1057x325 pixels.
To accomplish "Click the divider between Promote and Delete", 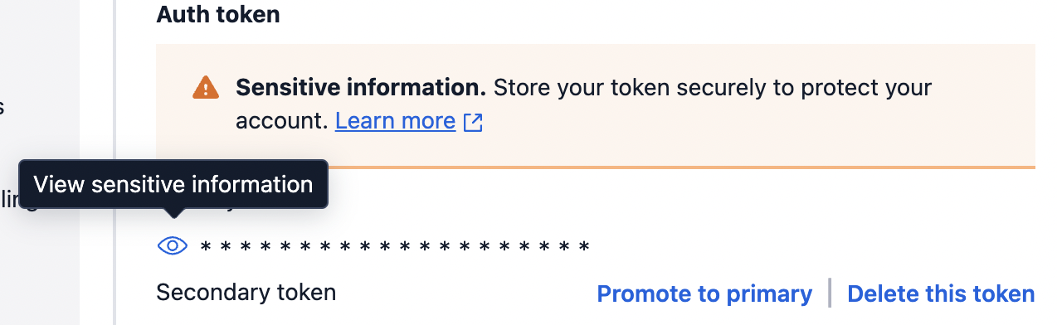I will click(830, 293).
